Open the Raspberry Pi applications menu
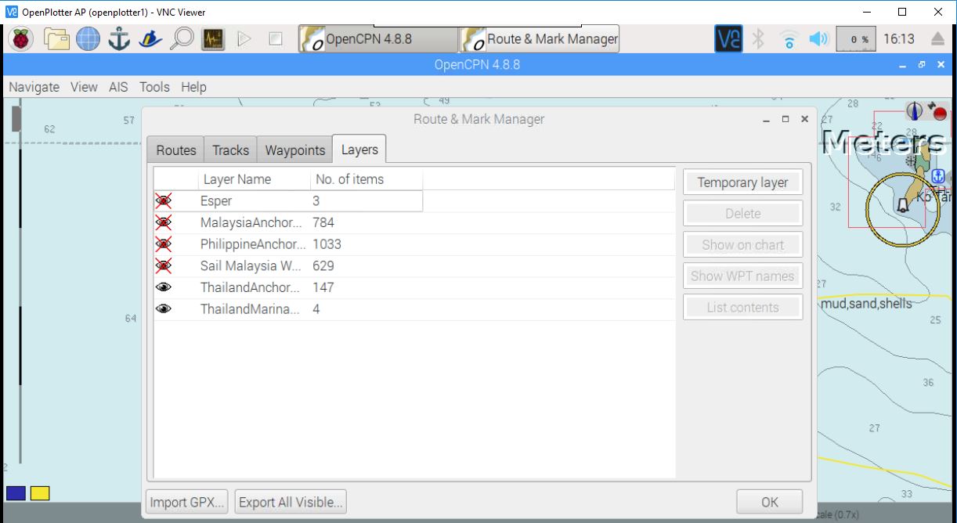Viewport: 957px width, 523px height. [x=20, y=38]
